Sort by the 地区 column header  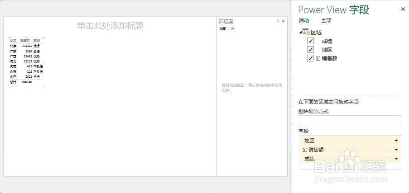(13, 41)
